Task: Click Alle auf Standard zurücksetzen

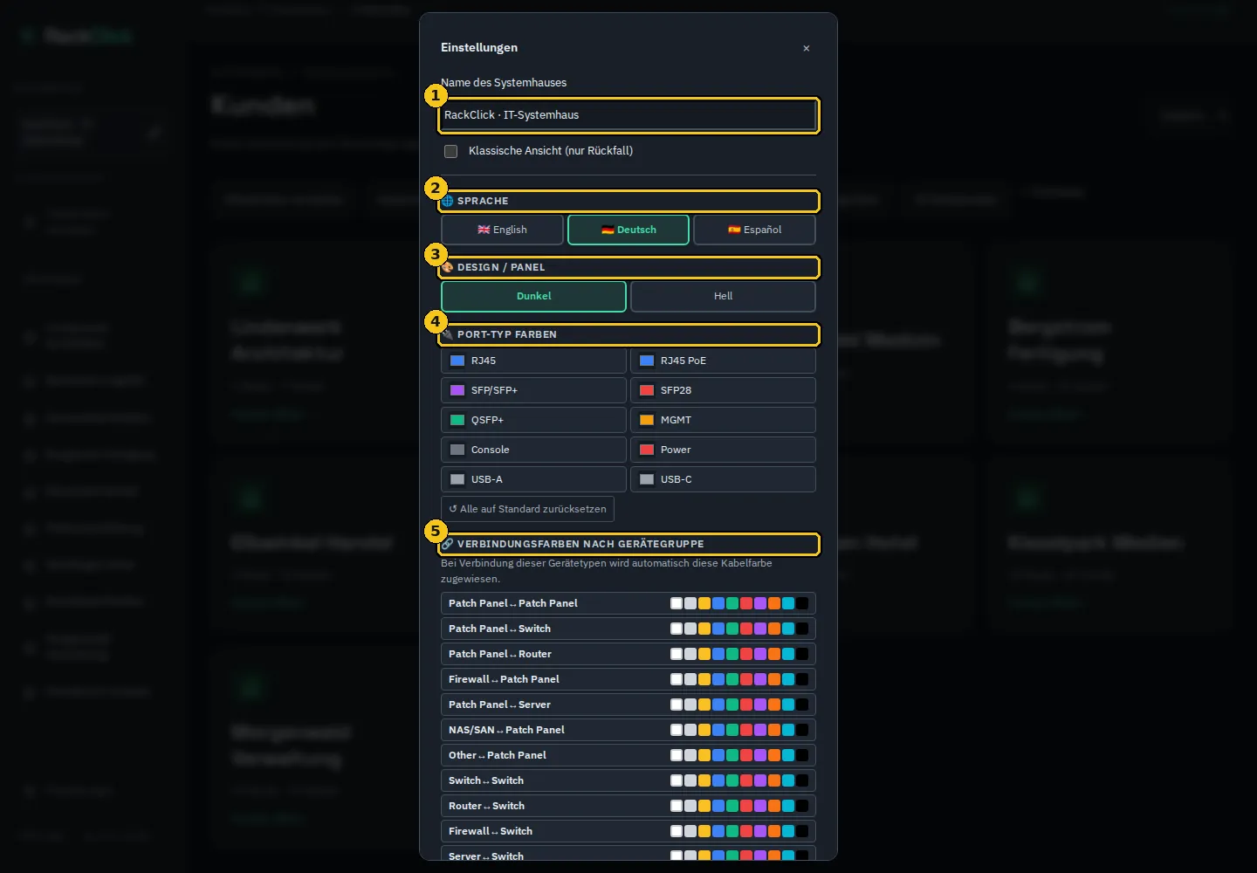Action: coord(527,509)
